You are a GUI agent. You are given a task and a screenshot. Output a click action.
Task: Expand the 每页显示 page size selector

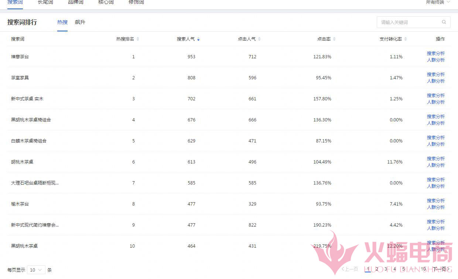click(x=36, y=270)
